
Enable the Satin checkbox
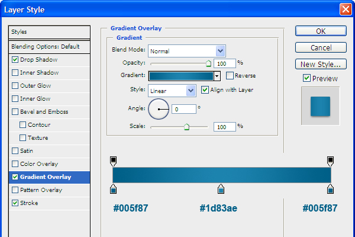15,151
